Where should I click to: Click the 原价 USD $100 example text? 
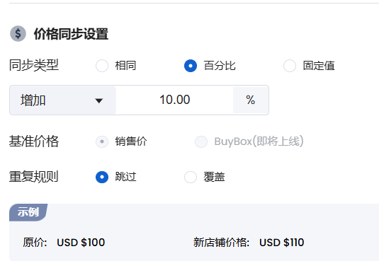coord(64,242)
